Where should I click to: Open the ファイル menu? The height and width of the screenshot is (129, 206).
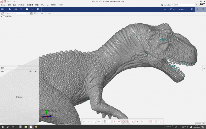coord(3,5)
